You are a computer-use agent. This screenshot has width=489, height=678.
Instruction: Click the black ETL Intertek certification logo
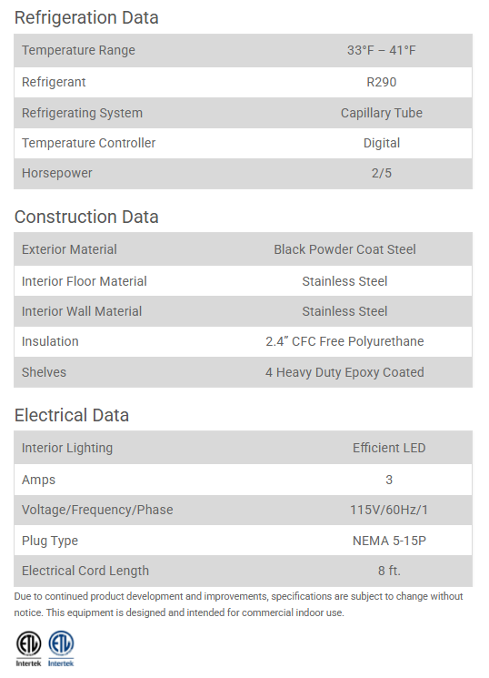tap(28, 648)
